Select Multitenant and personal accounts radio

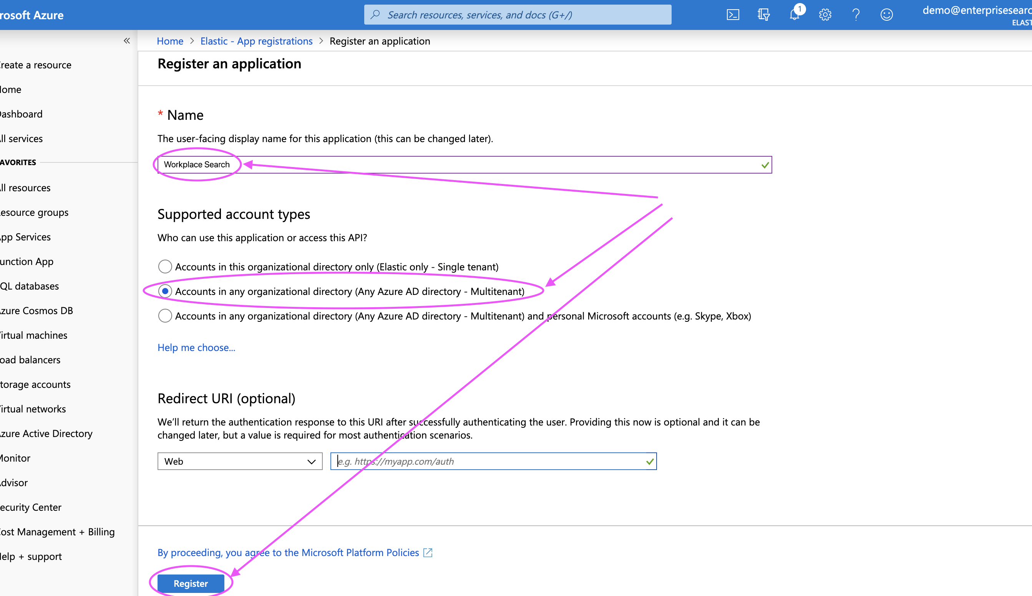pyautogui.click(x=164, y=316)
